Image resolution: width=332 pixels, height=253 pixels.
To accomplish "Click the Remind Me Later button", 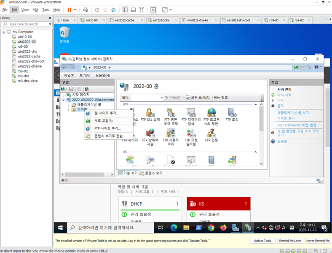I will (x=290, y=241).
